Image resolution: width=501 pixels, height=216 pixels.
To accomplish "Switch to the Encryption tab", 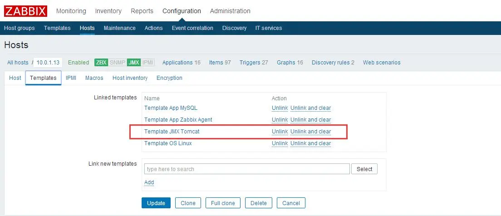I will coord(169,78).
